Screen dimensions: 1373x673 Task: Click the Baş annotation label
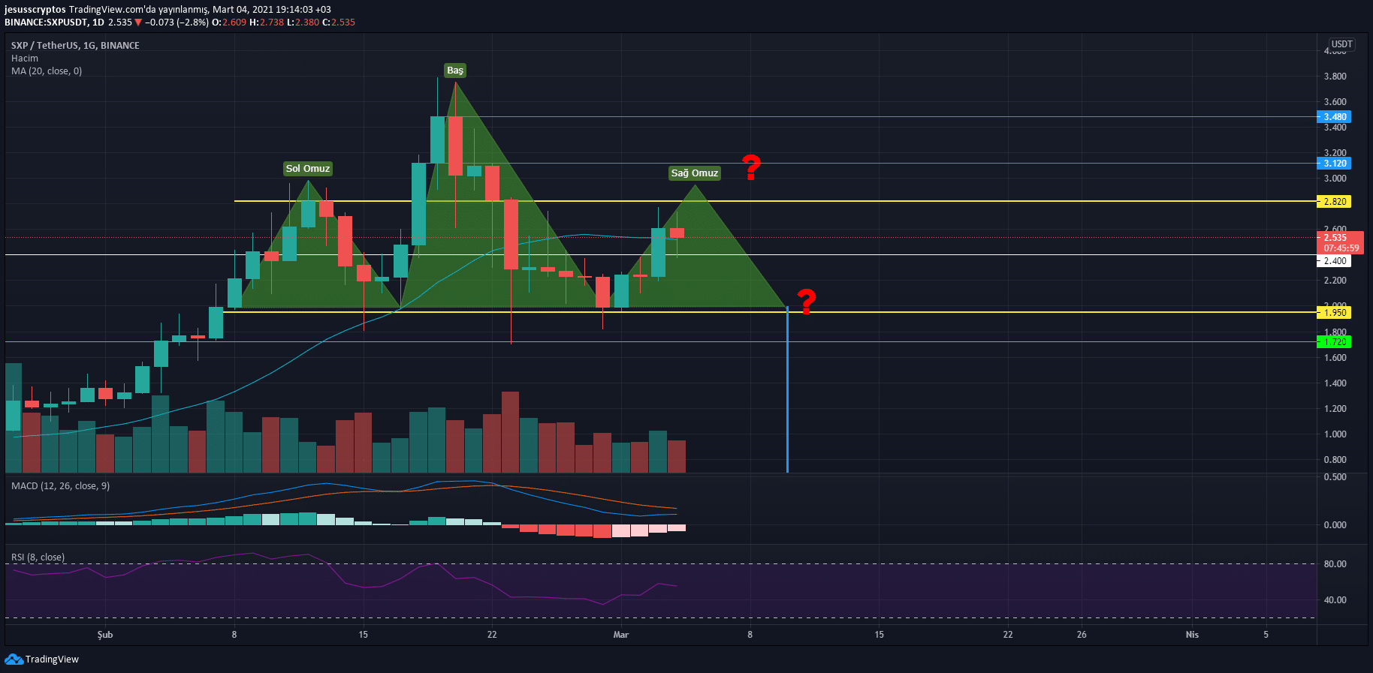pyautogui.click(x=455, y=71)
